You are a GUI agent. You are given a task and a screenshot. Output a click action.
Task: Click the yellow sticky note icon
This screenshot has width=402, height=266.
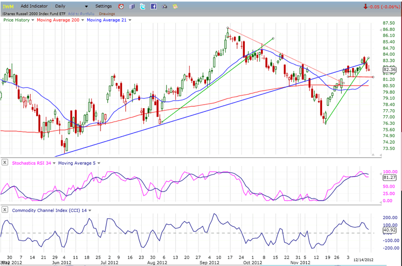tap(175, 6)
